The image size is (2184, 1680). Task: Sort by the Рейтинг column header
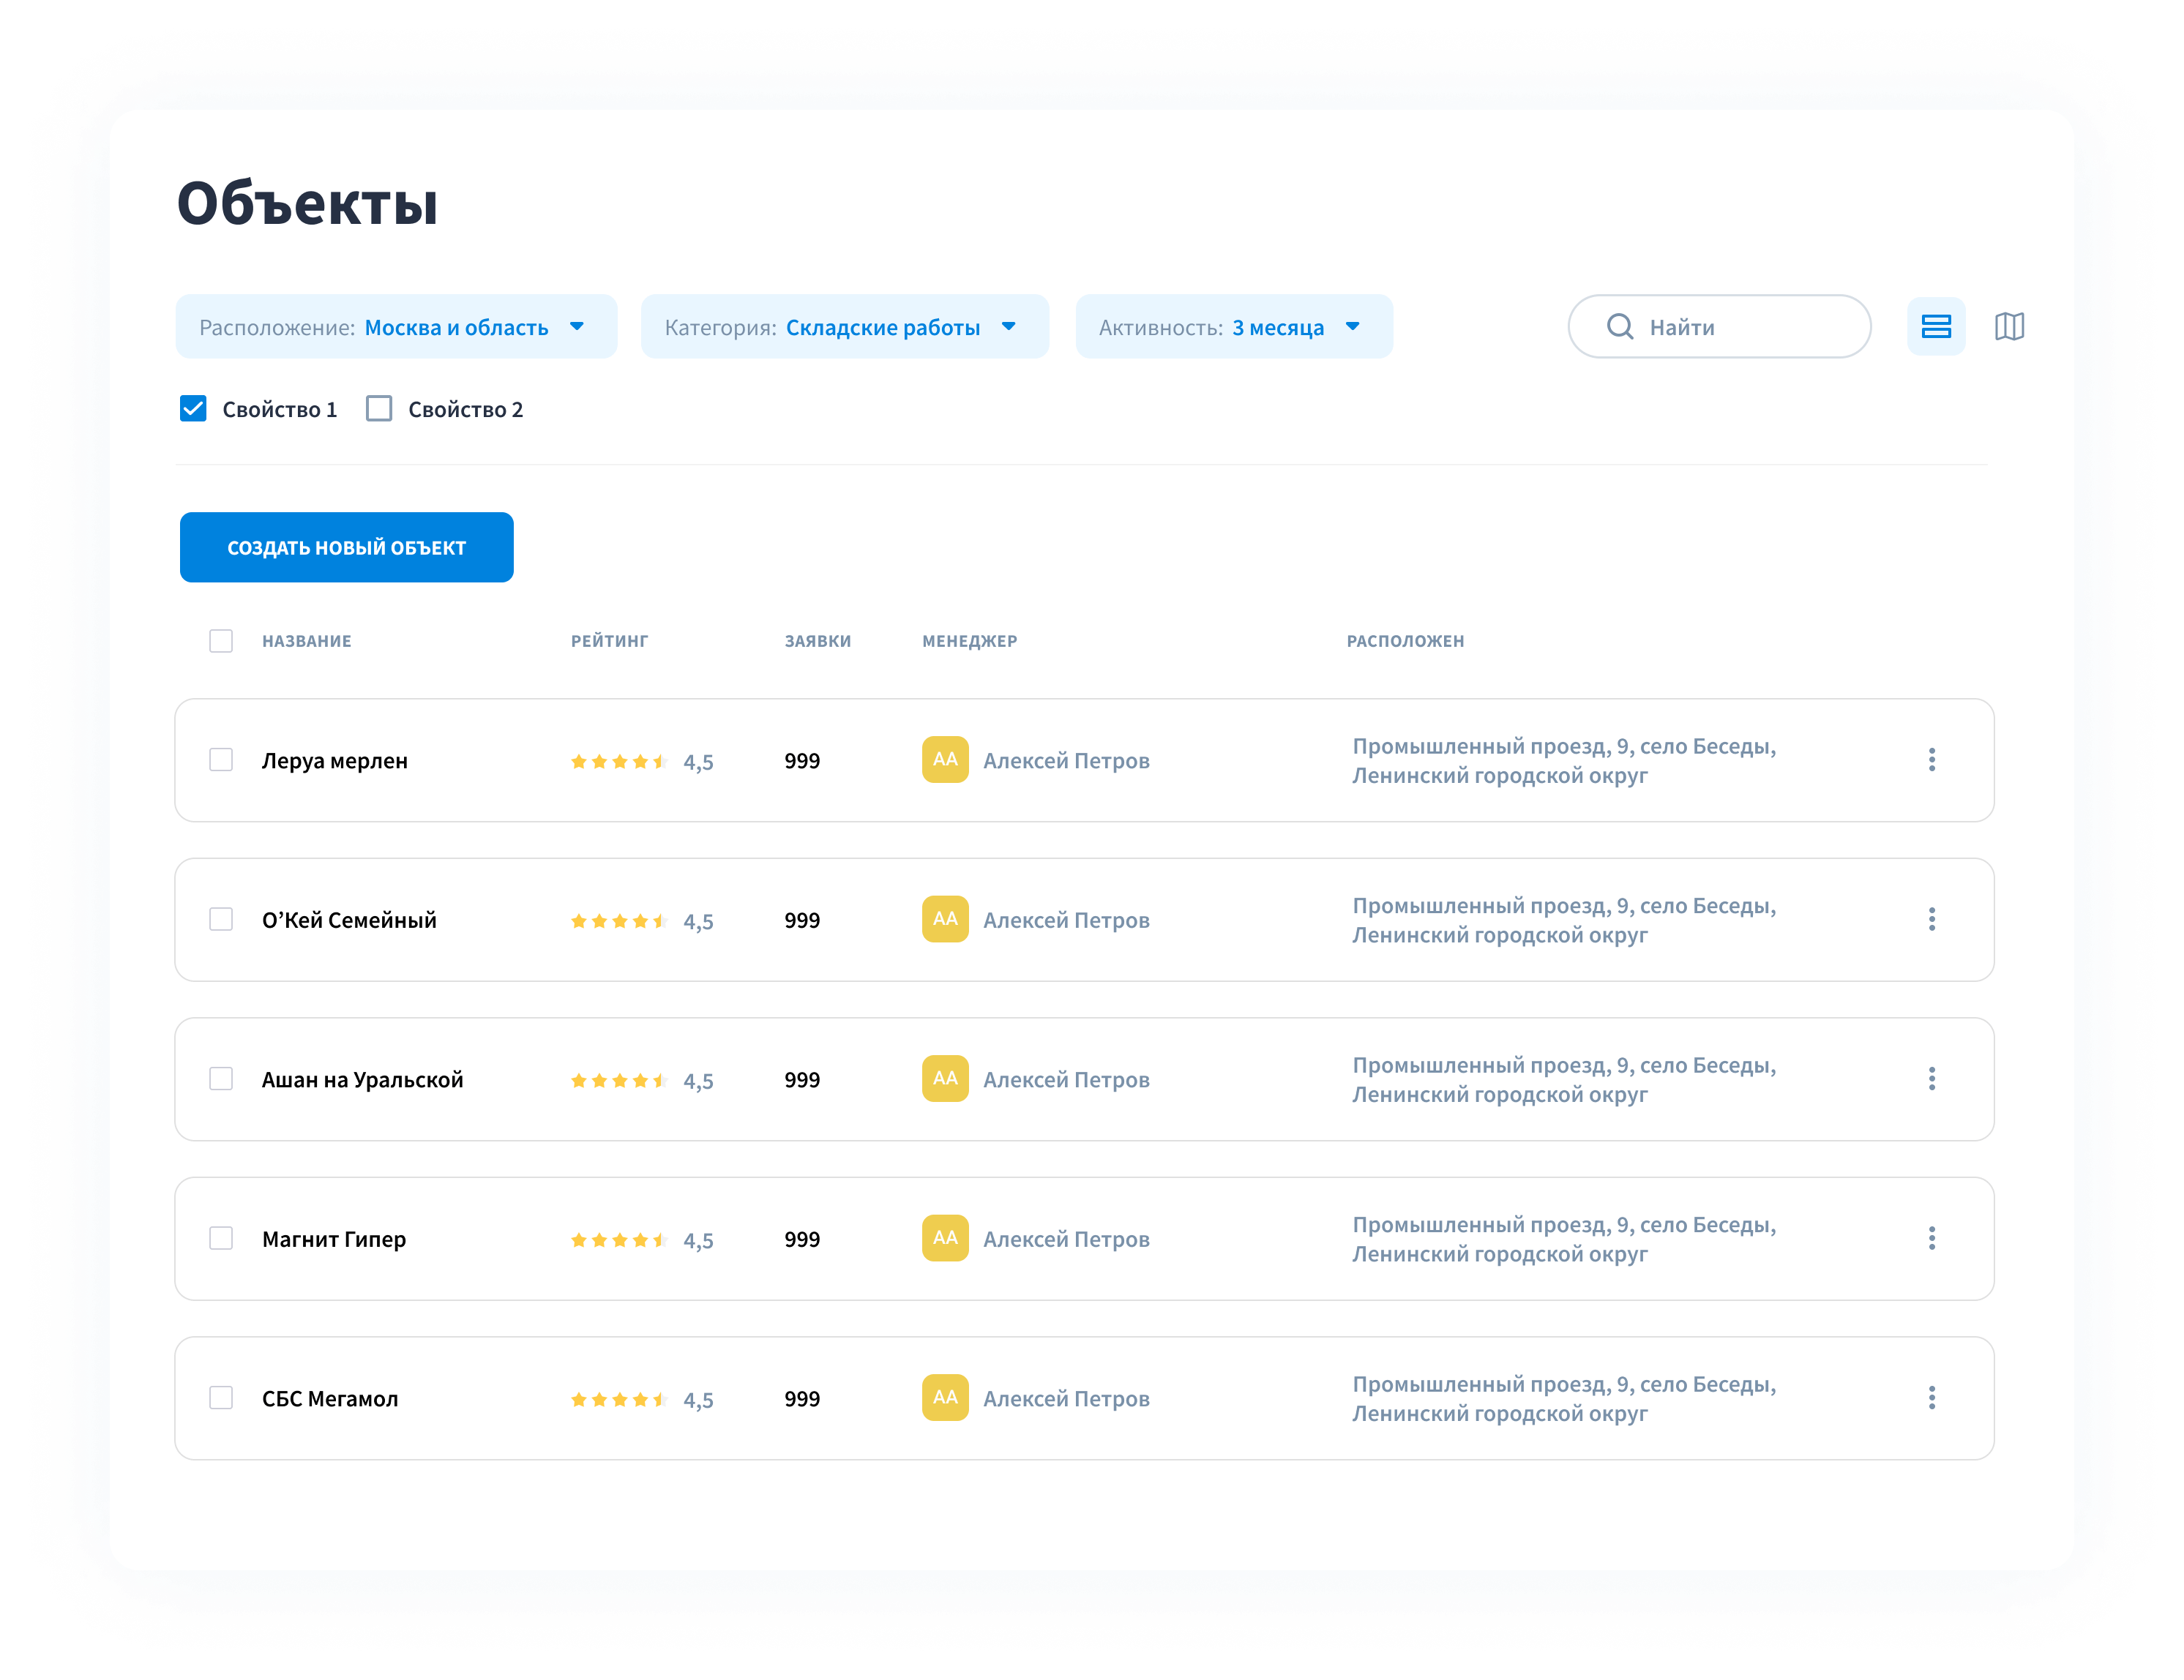coord(609,641)
